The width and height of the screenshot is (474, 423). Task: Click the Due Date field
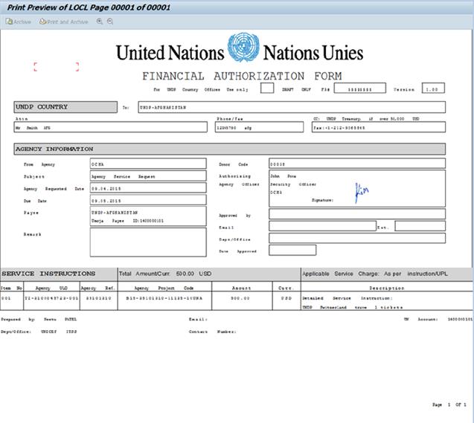147,201
